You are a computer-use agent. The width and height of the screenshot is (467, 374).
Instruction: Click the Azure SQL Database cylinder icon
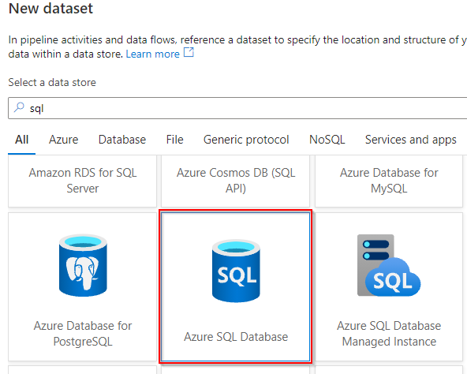[x=236, y=271]
